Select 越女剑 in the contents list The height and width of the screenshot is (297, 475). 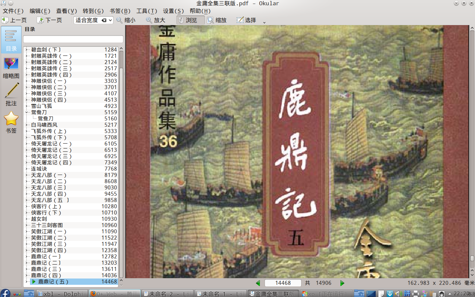(39, 219)
